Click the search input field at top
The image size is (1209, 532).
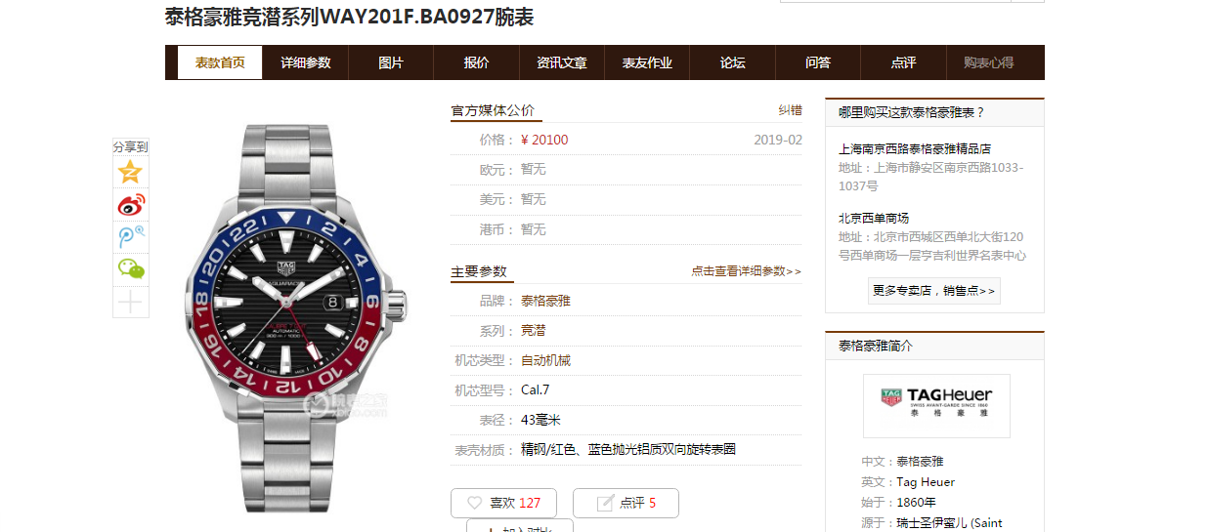pyautogui.click(x=894, y=1)
